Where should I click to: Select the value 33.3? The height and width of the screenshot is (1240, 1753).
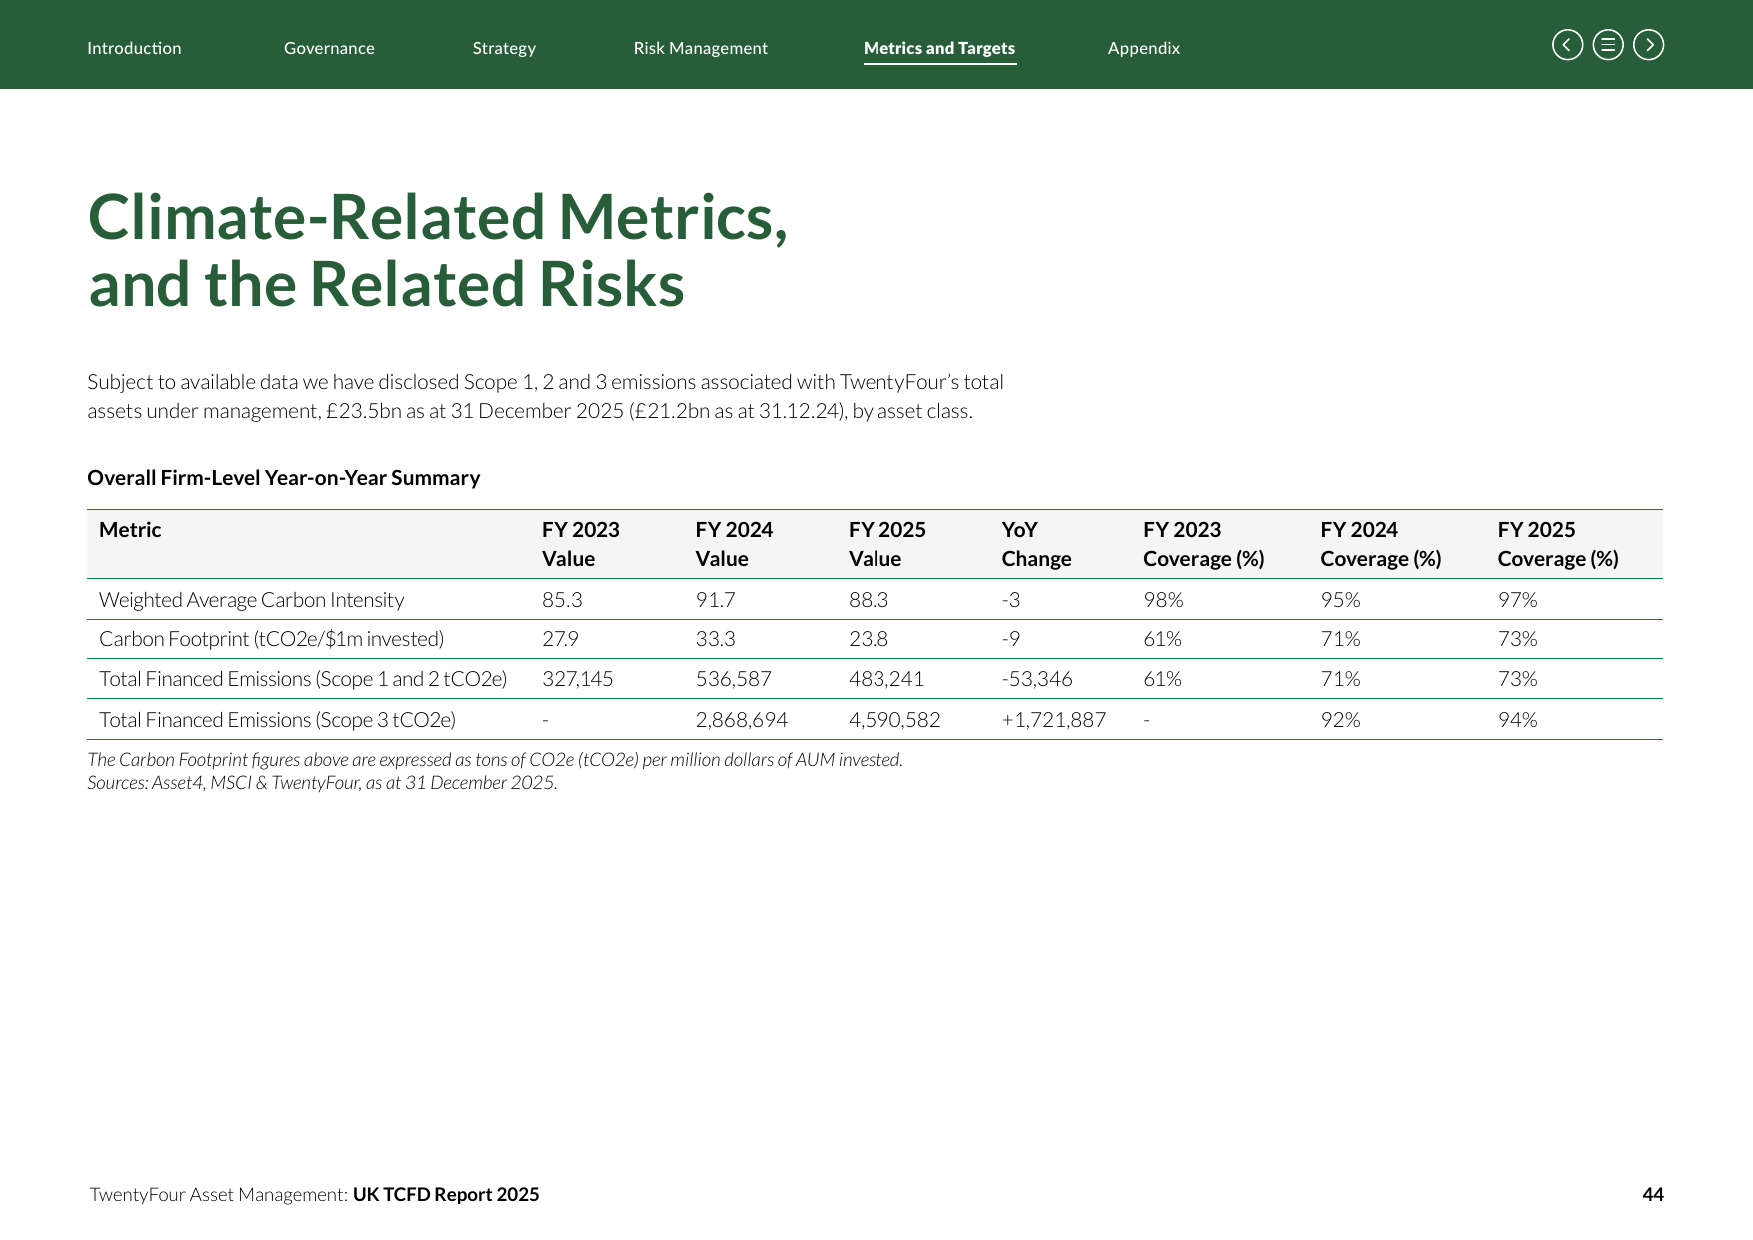[715, 639]
